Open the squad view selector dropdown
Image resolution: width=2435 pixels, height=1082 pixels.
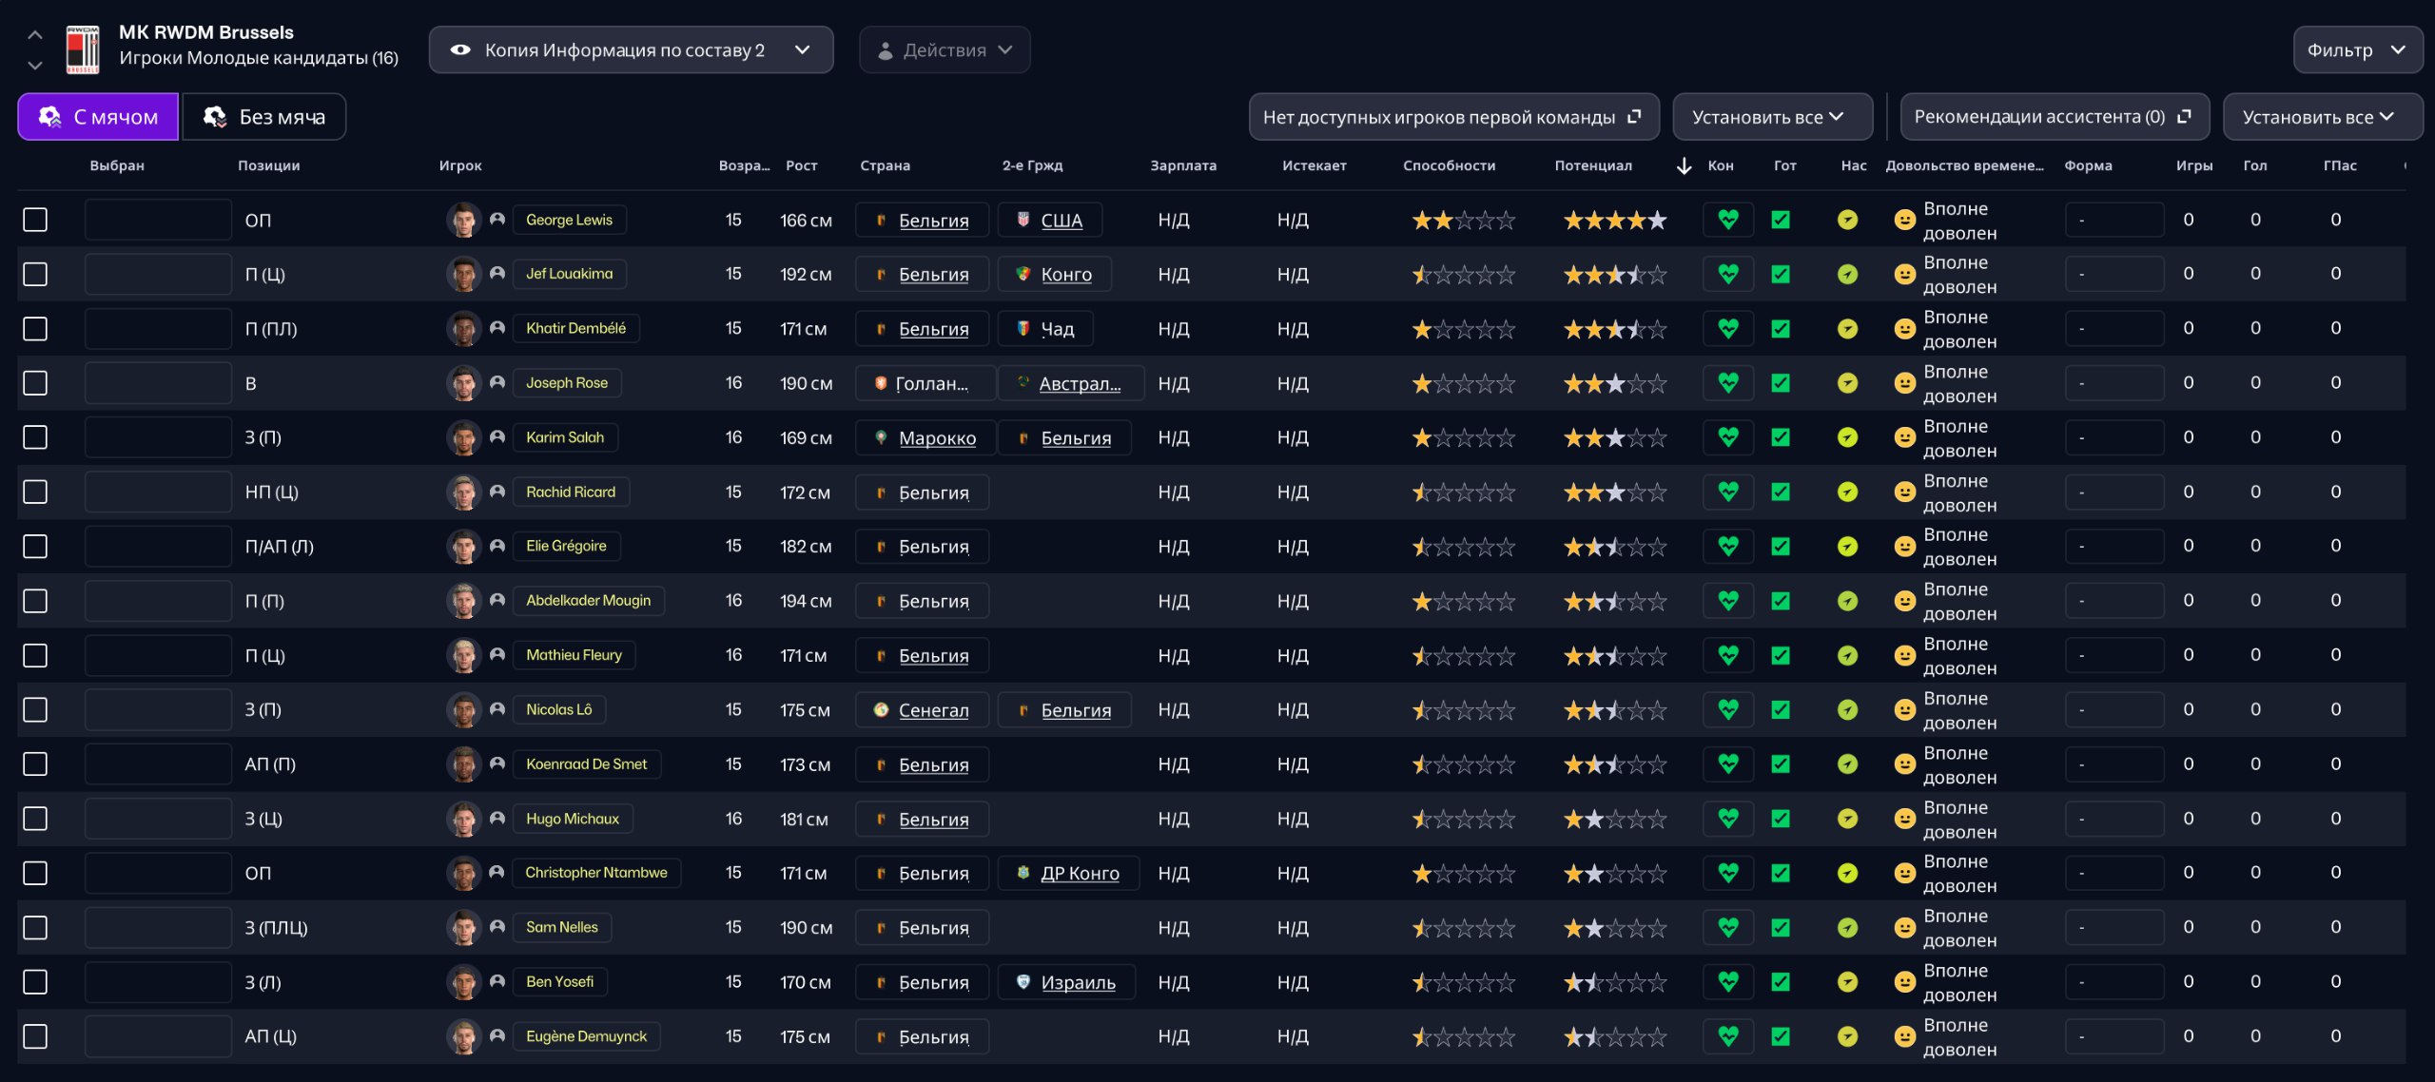pos(631,50)
